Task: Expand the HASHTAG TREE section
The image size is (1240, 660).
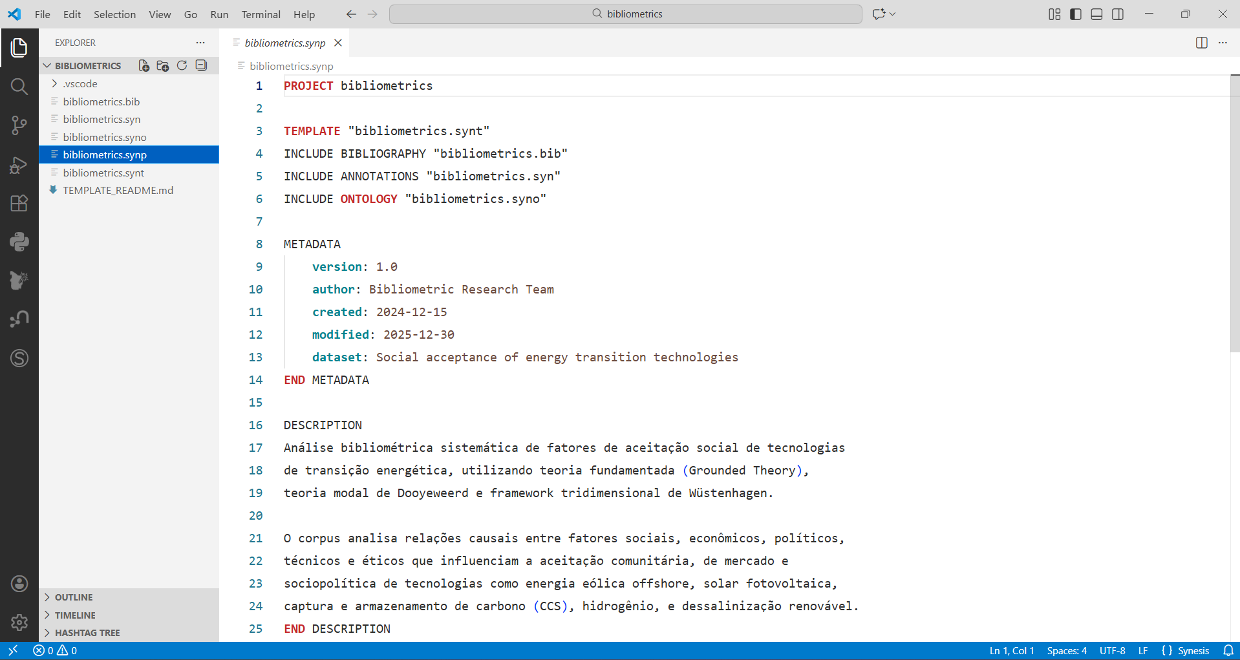Action: [x=87, y=633]
